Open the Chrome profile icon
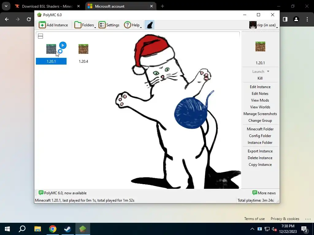Screen dimensions: 314x235 coord(296,19)
